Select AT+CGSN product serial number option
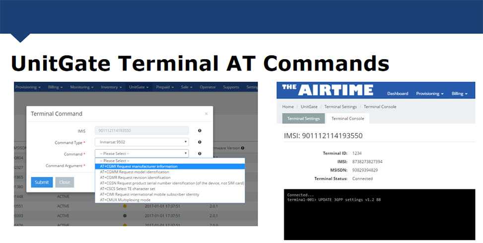Image resolution: width=483 pixels, height=243 pixels. pyautogui.click(x=170, y=183)
